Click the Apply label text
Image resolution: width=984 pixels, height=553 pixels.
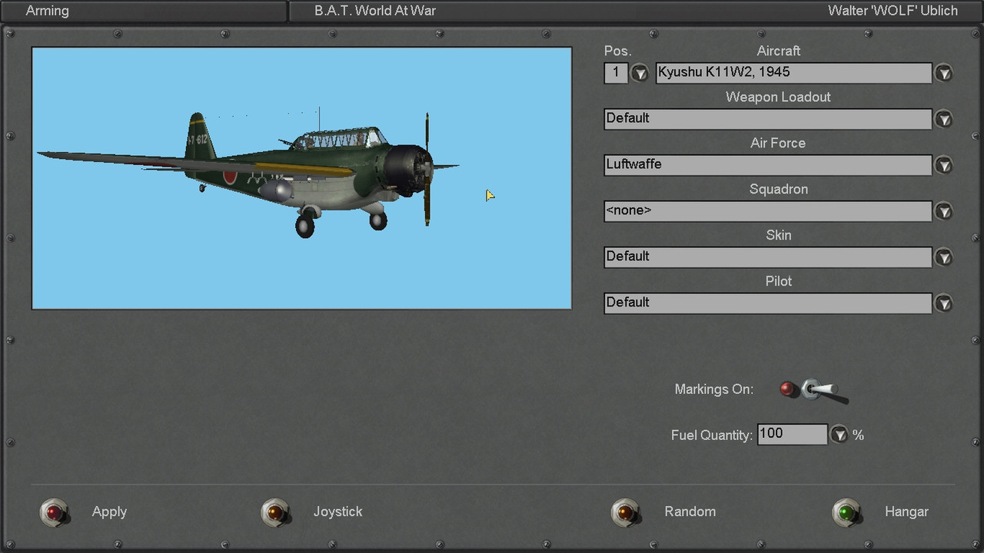click(109, 512)
